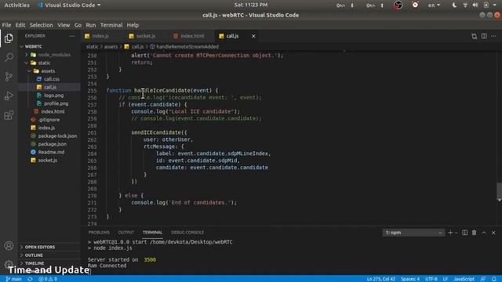Image resolution: width=502 pixels, height=282 pixels.
Task: Open network indicator in top bar
Action: (465, 5)
